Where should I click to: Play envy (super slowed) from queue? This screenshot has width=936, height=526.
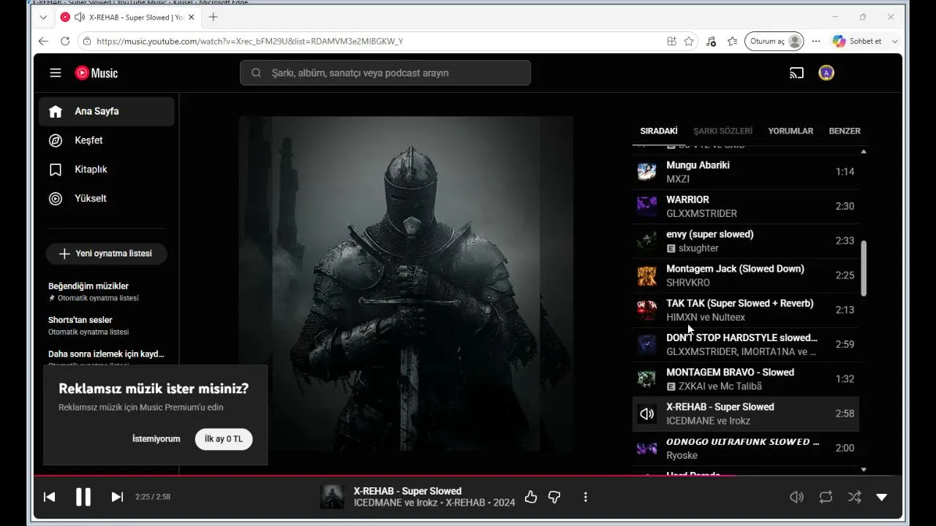tap(746, 241)
